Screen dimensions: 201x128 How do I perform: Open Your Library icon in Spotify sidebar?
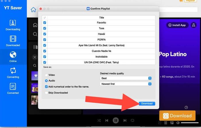[36, 47]
